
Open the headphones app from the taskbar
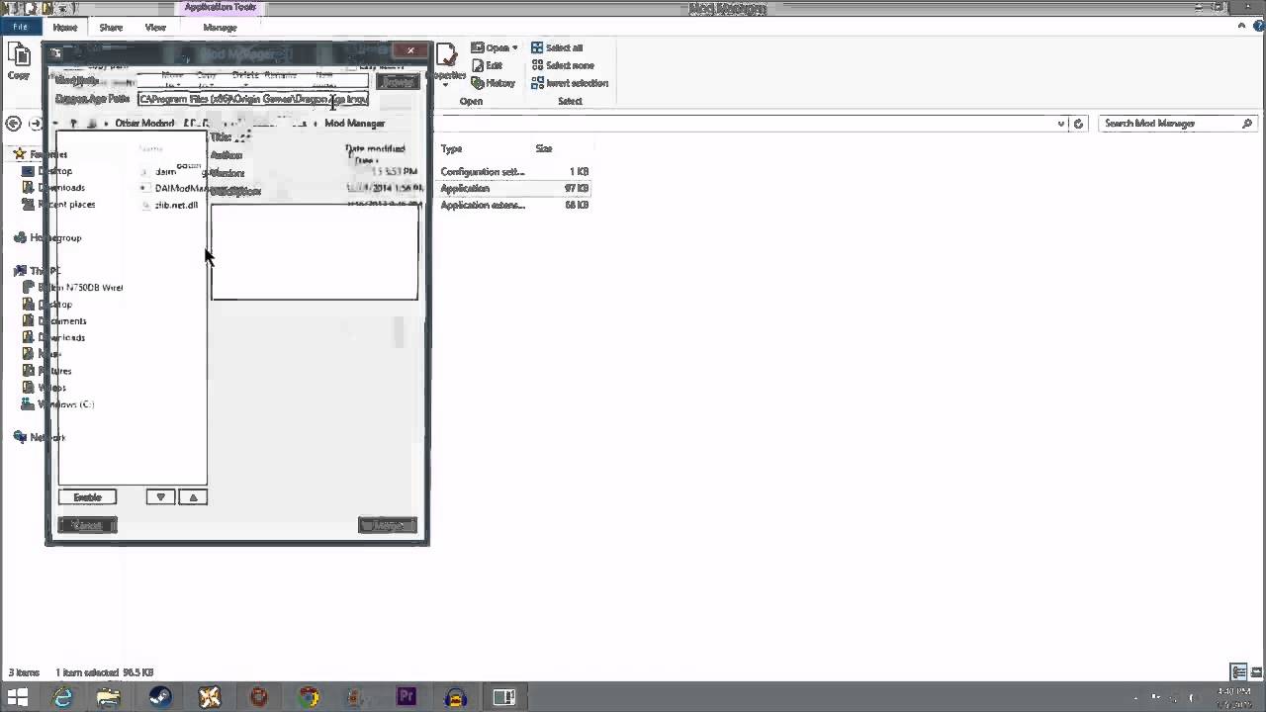coord(455,697)
